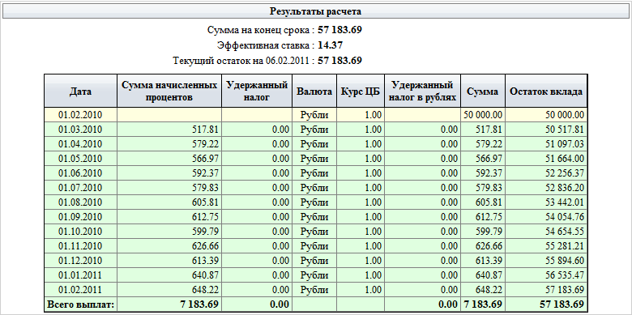Click the "Дата" column header
The height and width of the screenshot is (315, 632).
[80, 92]
